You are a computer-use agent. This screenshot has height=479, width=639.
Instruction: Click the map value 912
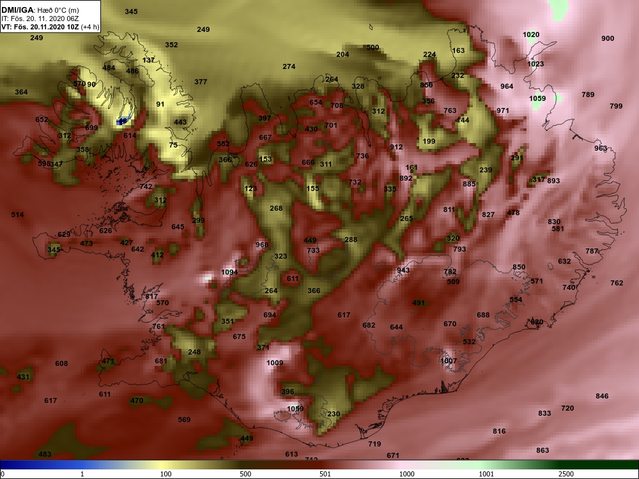(x=396, y=147)
